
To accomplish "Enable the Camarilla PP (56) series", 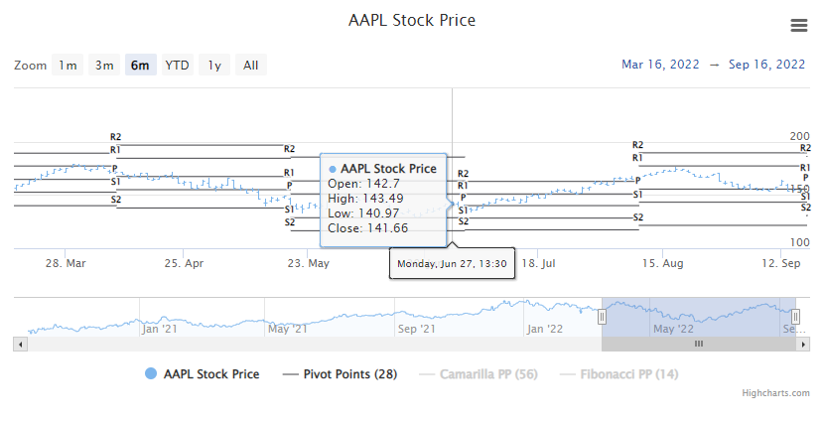I will pos(489,374).
